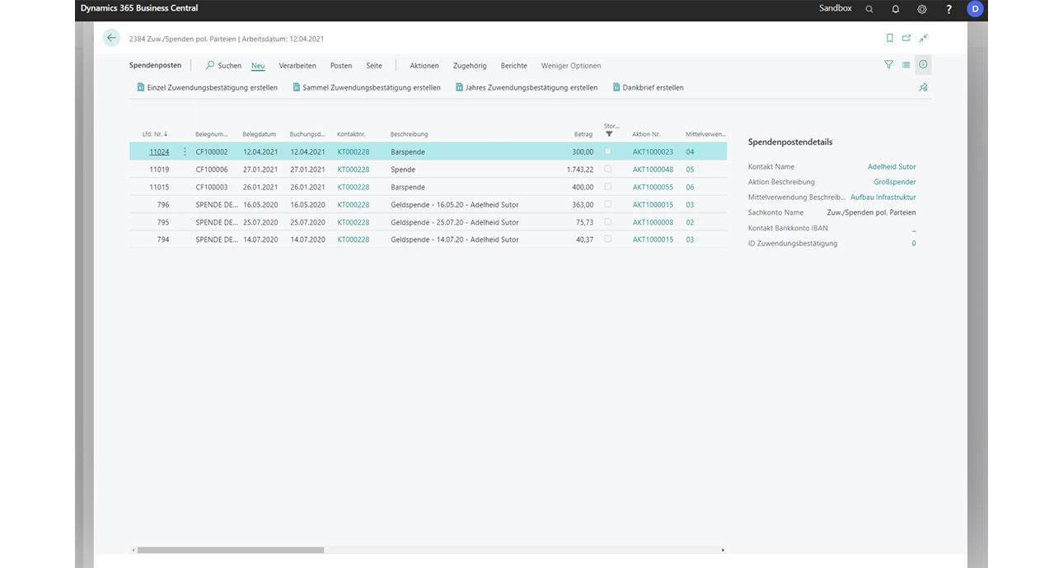Open page in a new window via pop-out icon

906,38
